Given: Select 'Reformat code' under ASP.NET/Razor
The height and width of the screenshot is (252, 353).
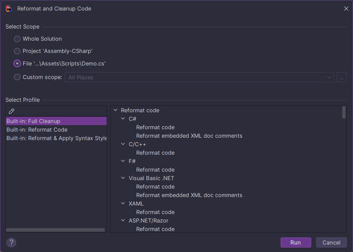Looking at the screenshot, I should tap(155, 229).
